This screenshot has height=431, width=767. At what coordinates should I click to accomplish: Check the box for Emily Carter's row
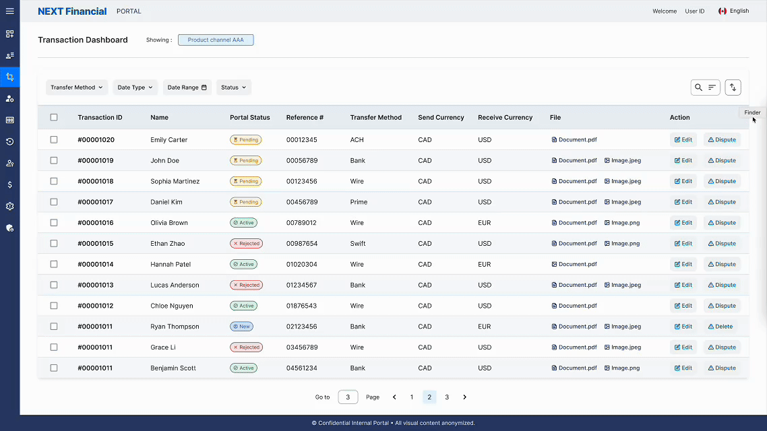[54, 140]
